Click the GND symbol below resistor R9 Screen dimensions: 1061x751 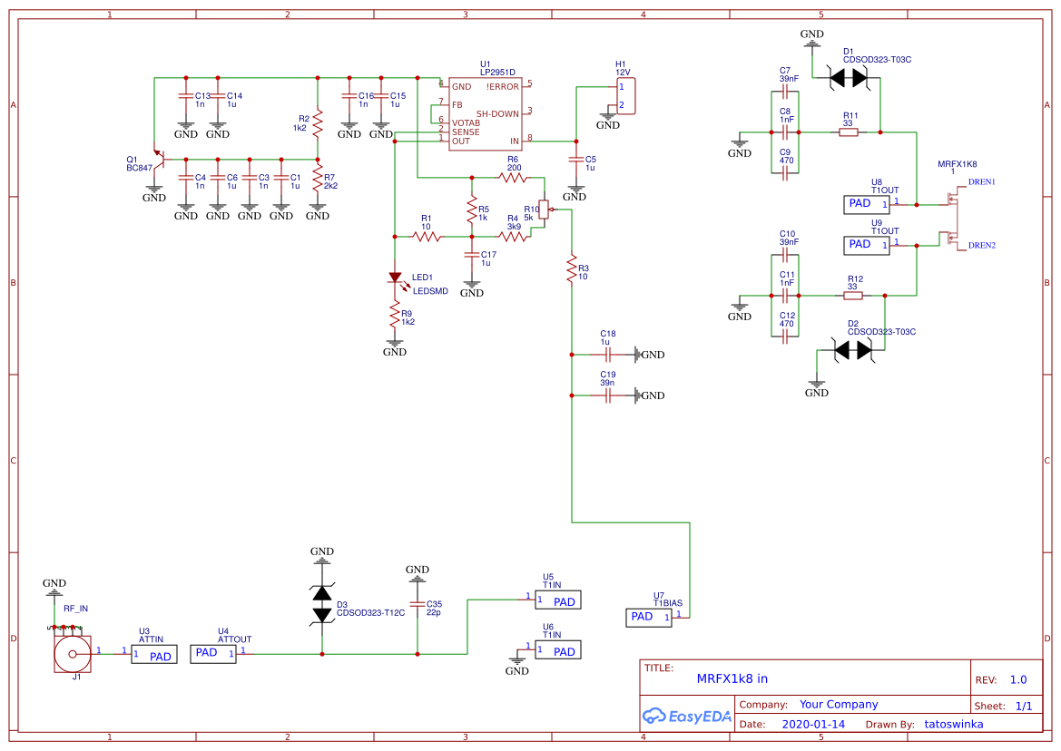[x=395, y=346]
